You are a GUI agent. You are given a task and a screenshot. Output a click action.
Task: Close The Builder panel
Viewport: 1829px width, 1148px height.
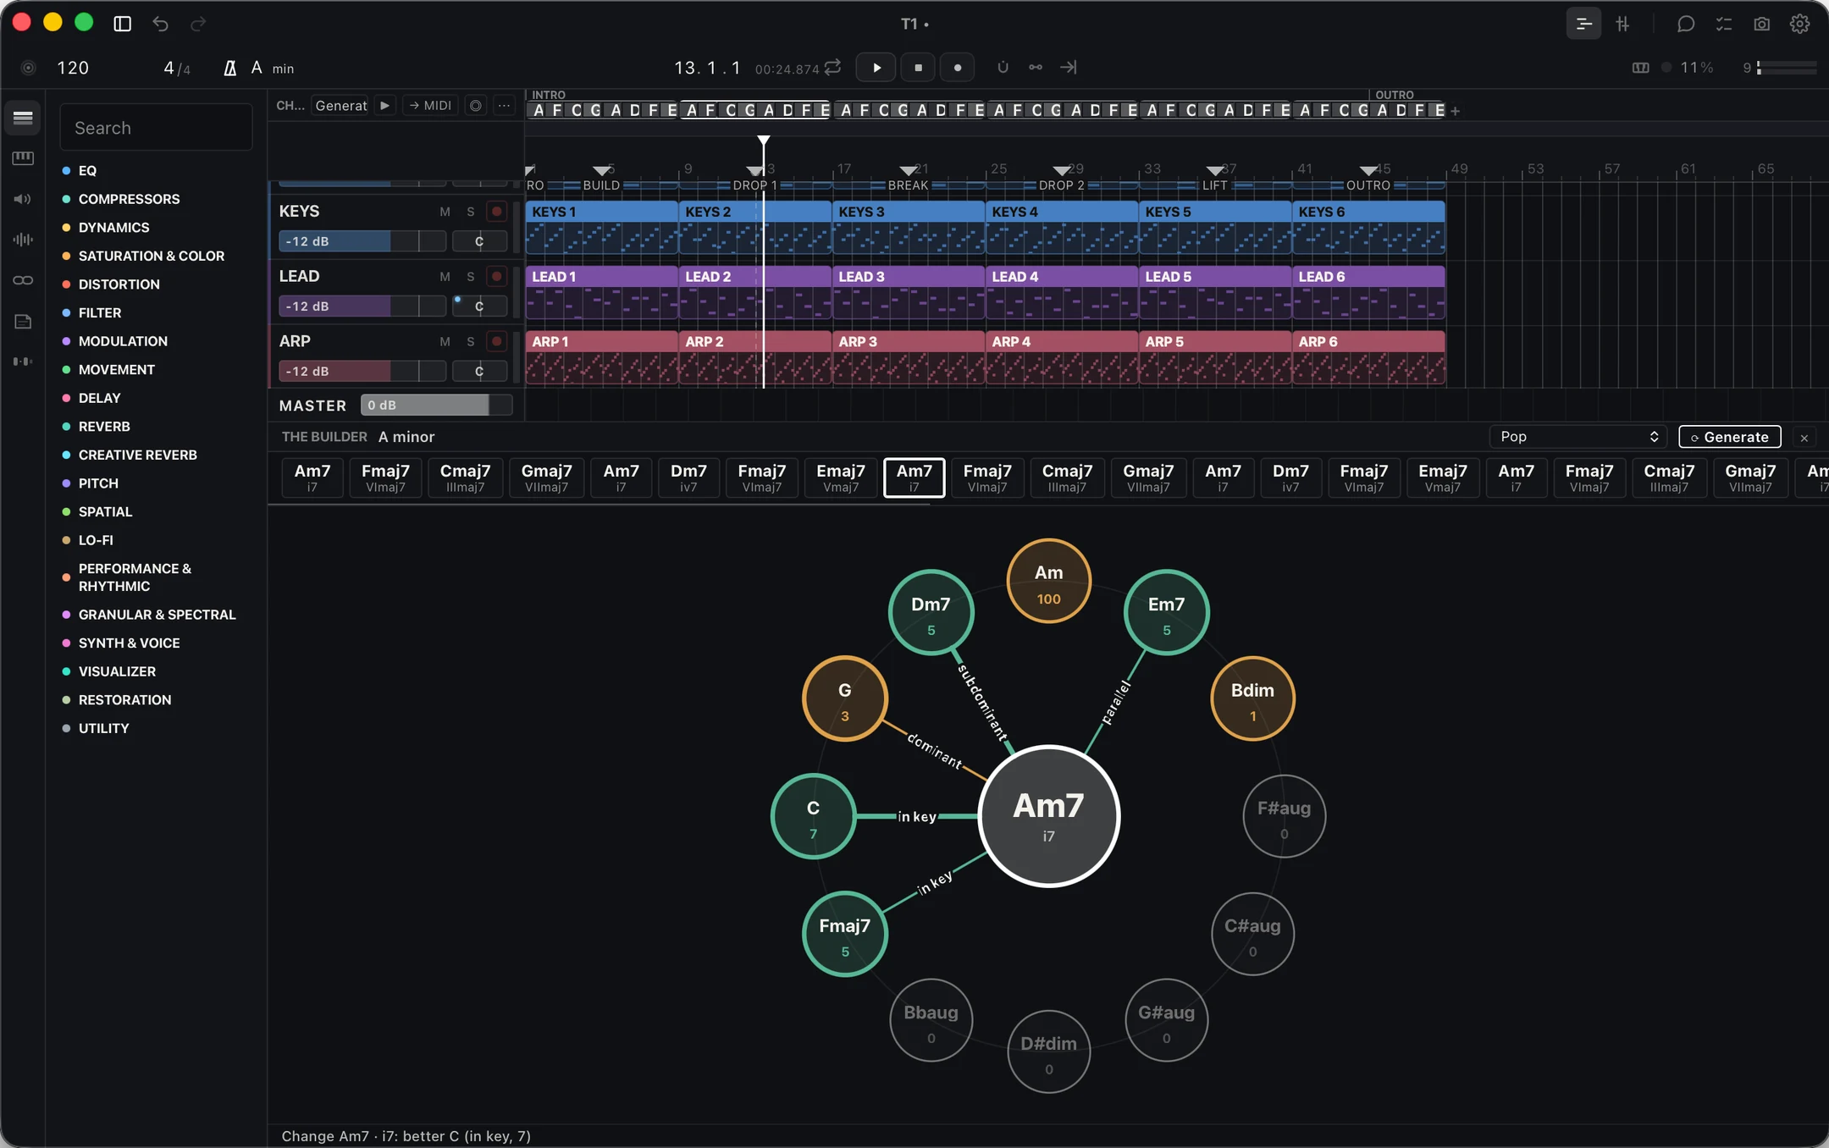(x=1804, y=438)
